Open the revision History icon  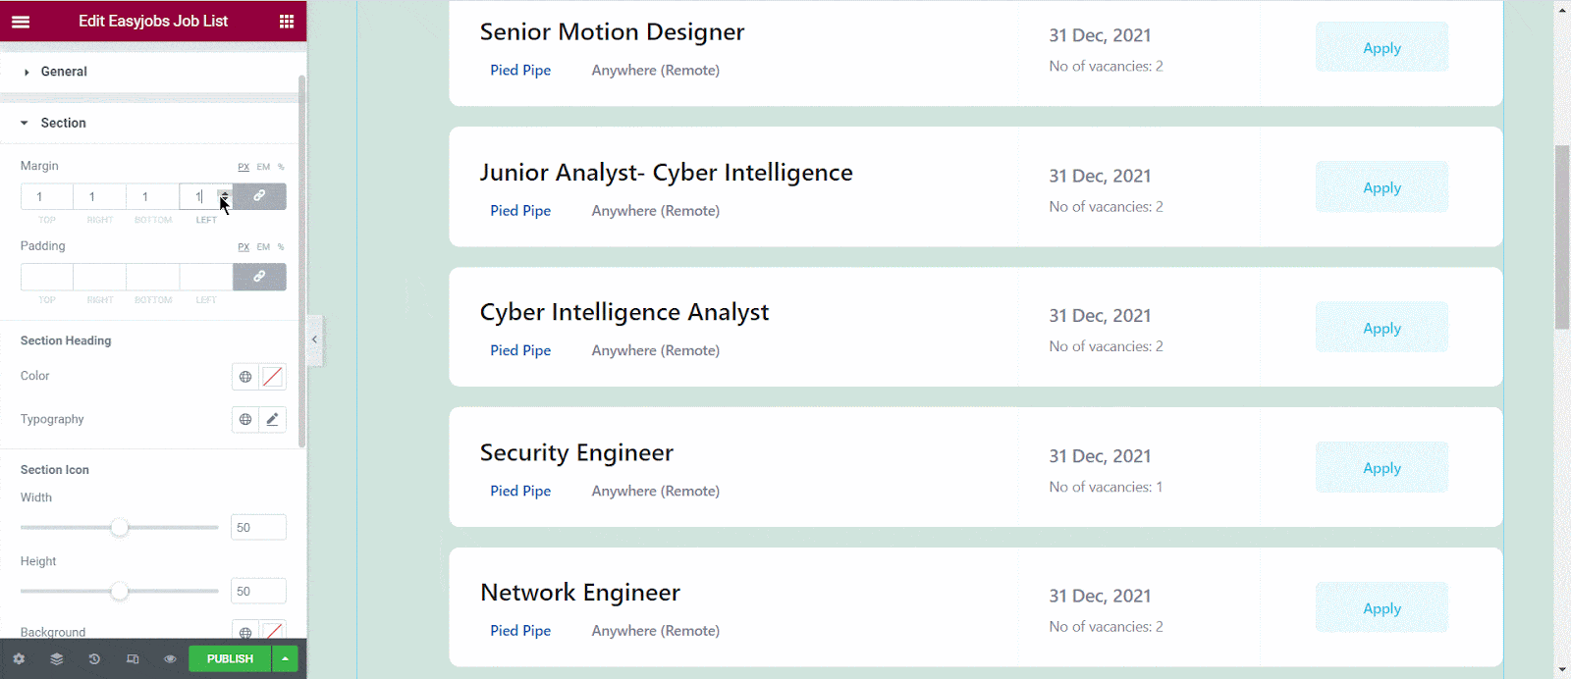coord(93,658)
